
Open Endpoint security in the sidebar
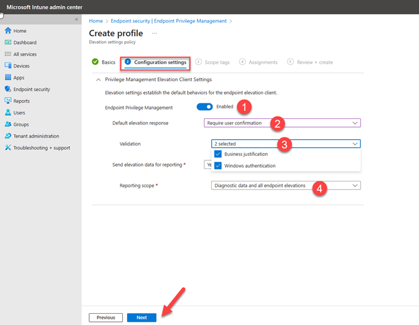pos(32,89)
